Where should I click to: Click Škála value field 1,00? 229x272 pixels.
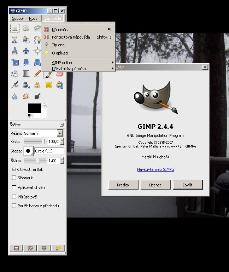(54, 161)
